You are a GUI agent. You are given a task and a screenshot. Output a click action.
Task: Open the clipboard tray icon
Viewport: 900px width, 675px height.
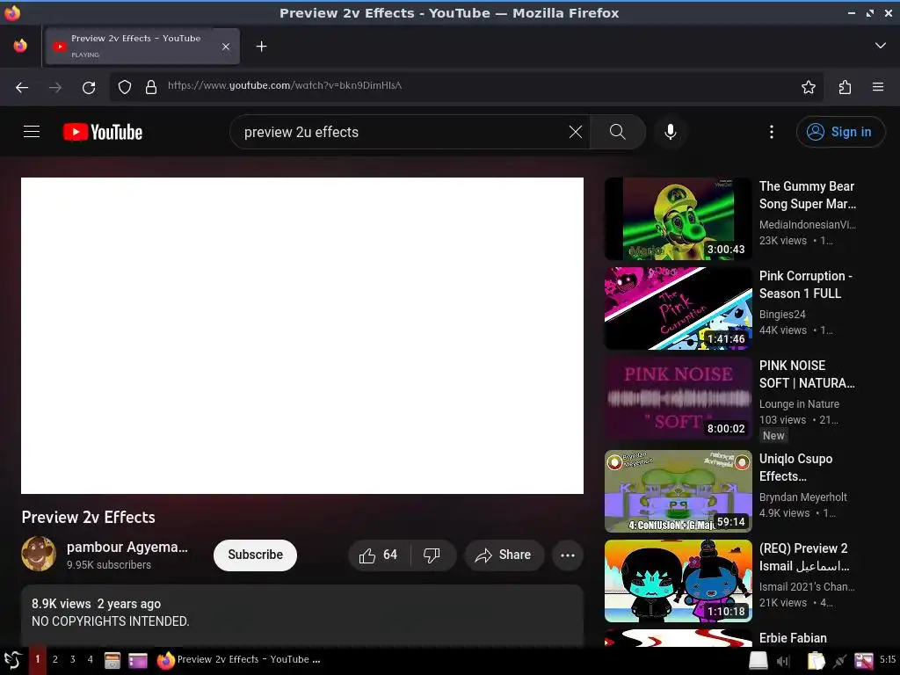pos(816,661)
